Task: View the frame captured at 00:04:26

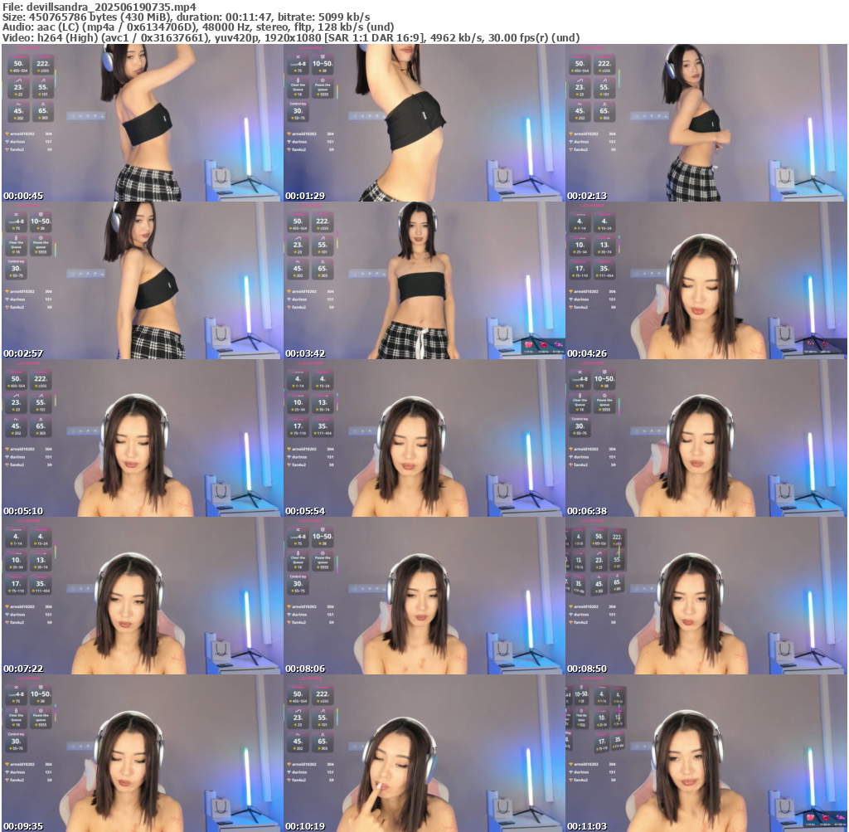Action: coord(706,280)
